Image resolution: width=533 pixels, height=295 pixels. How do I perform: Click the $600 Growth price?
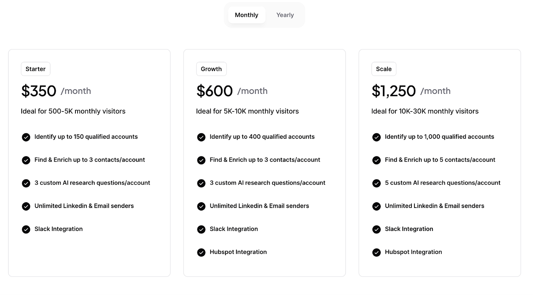pyautogui.click(x=215, y=91)
